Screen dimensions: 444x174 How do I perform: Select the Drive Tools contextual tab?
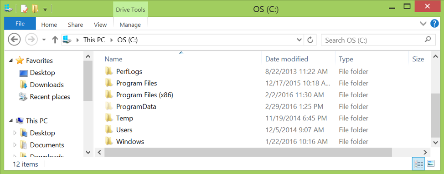tap(130, 10)
